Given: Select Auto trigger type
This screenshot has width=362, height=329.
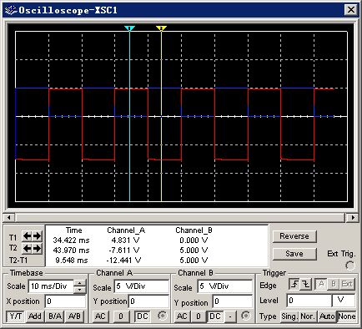Looking at the screenshot, I should (x=327, y=316).
